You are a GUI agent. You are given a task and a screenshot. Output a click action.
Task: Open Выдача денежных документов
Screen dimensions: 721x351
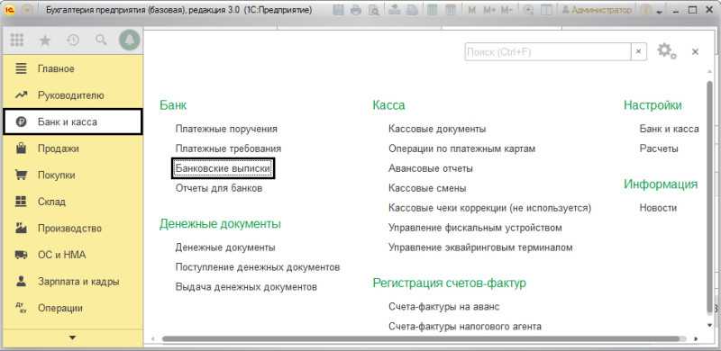(246, 287)
